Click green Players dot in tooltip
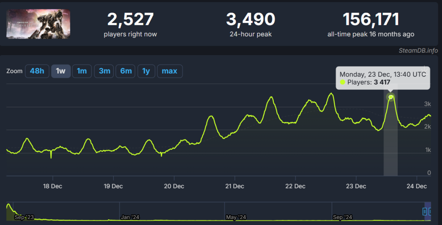This screenshot has width=442, height=225. pos(343,82)
